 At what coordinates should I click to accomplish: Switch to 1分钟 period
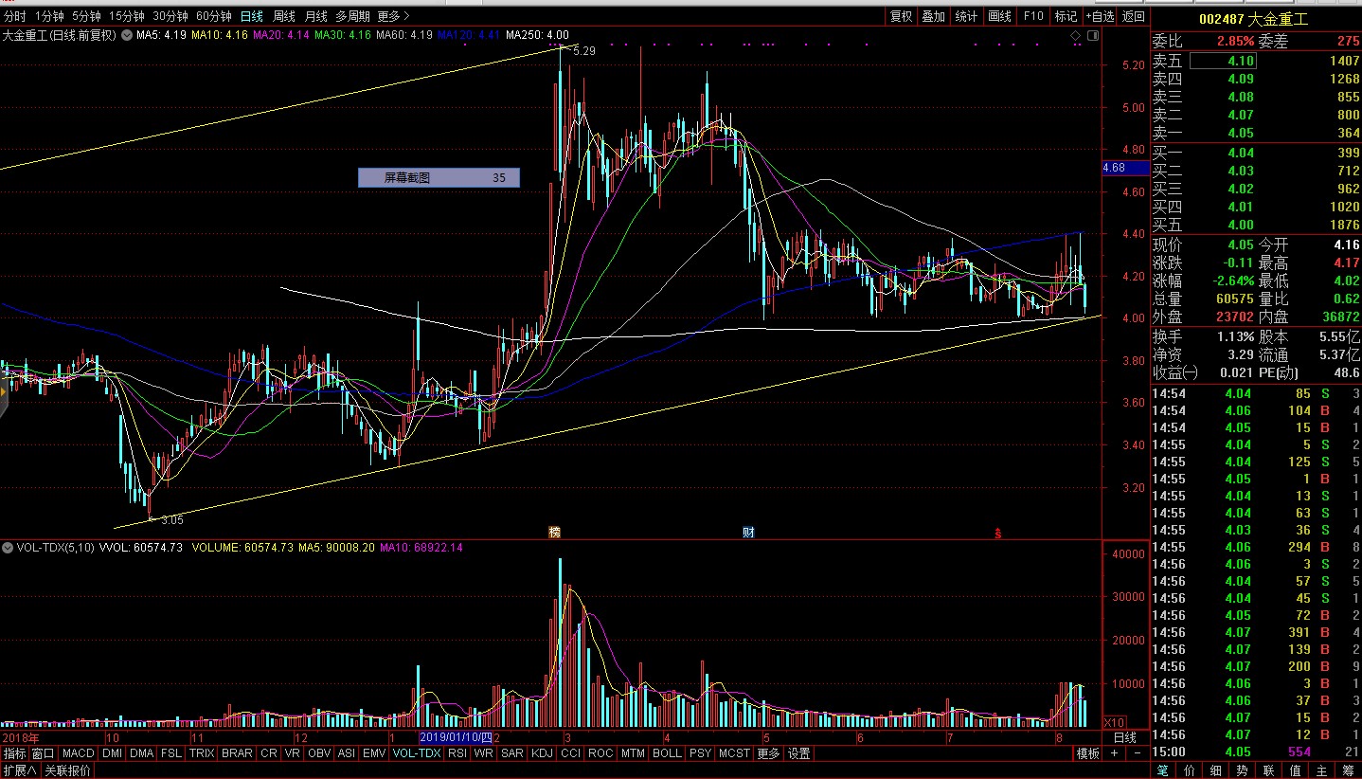[48, 16]
